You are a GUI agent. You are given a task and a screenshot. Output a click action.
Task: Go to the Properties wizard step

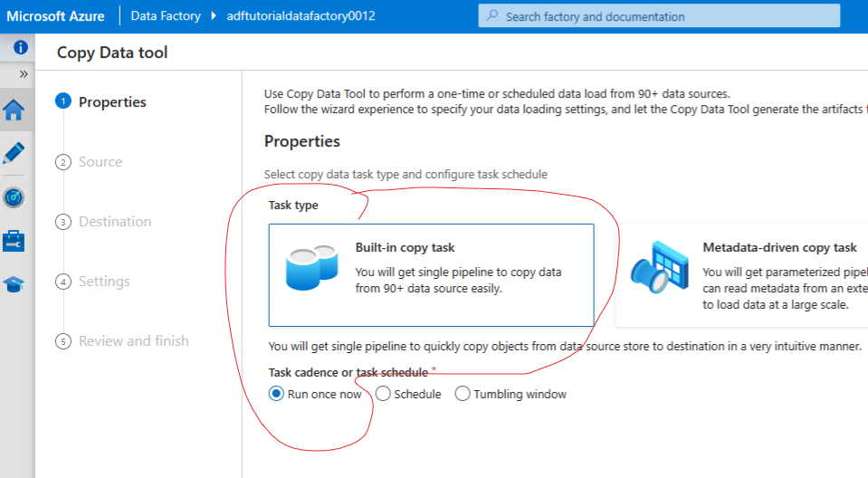pos(100,102)
